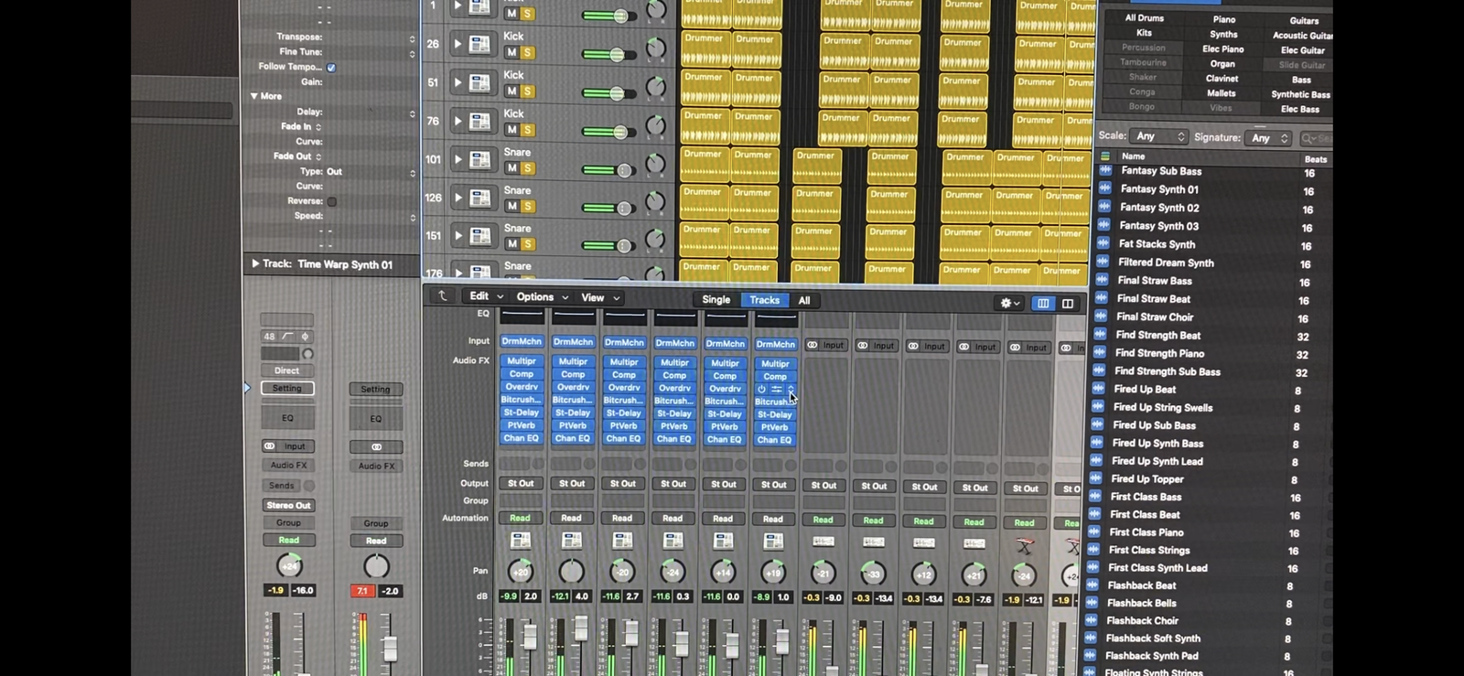Open the Scale dropdown in loop browser
This screenshot has width=1464, height=676.
click(x=1159, y=136)
